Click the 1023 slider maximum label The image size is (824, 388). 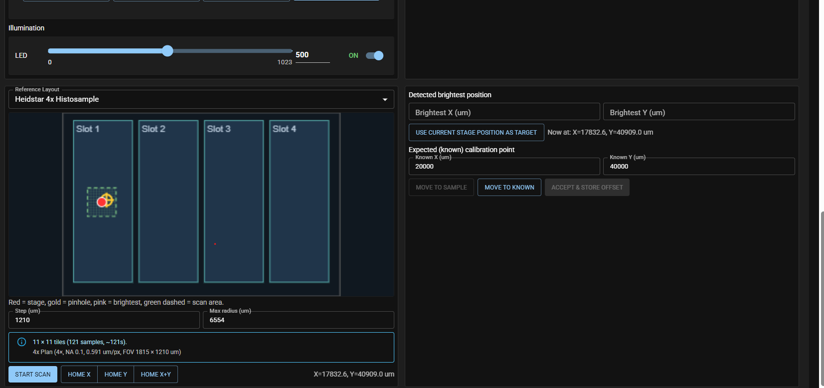click(285, 62)
